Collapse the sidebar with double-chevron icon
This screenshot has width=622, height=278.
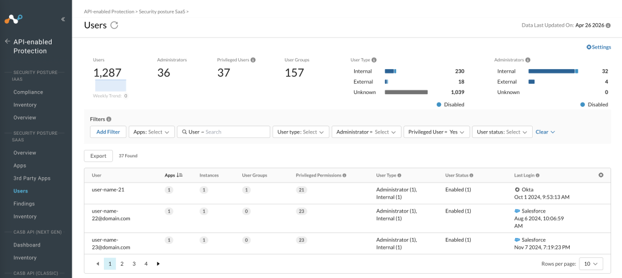tap(63, 19)
